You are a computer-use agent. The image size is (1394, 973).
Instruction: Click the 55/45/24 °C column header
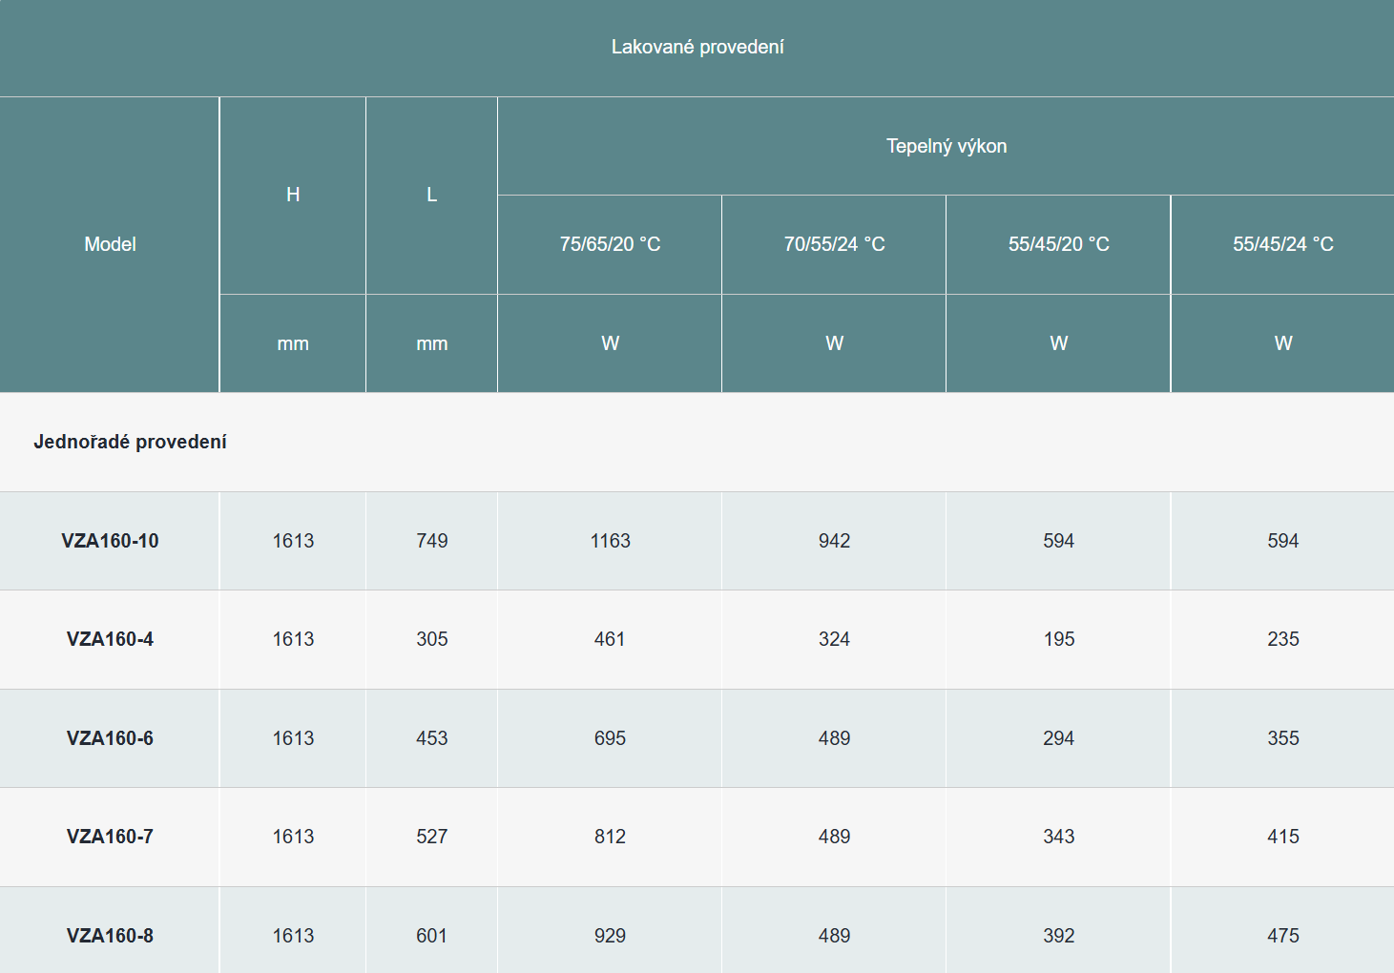click(x=1282, y=244)
